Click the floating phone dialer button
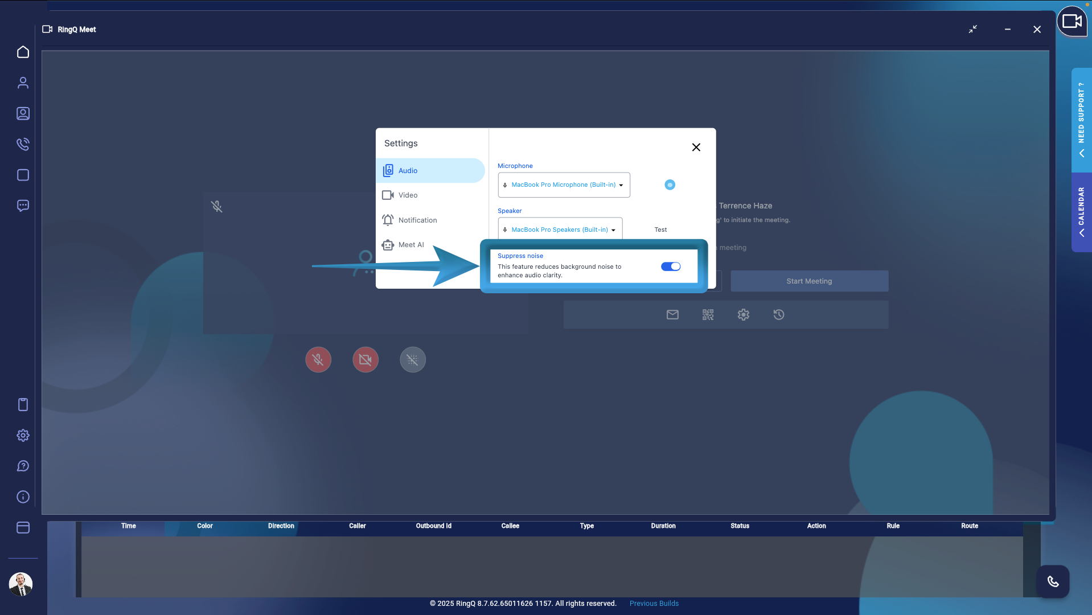1092x615 pixels. click(x=1053, y=581)
